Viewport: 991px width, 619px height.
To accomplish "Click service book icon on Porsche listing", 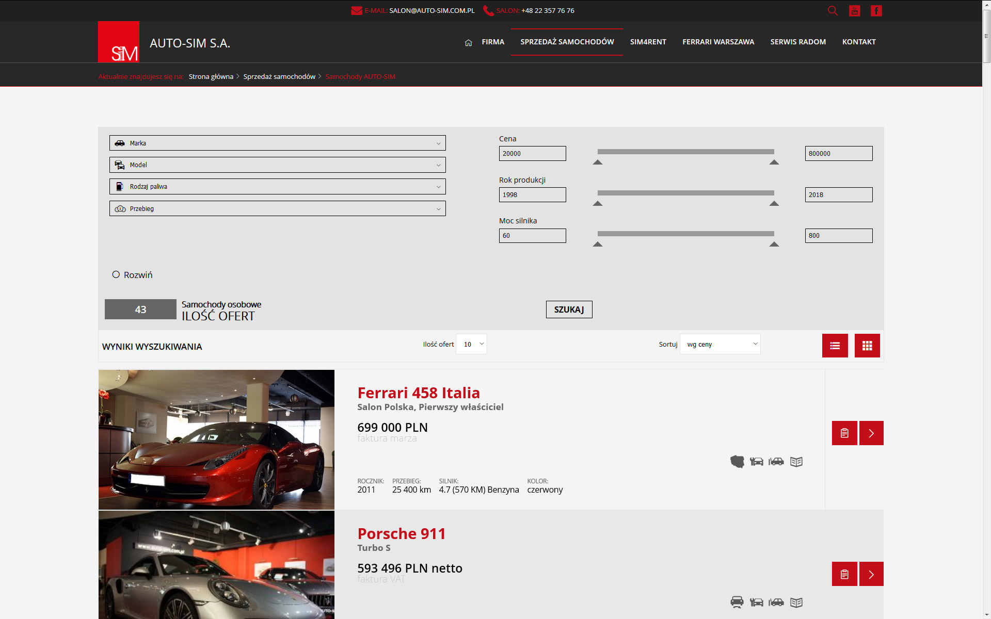I will (796, 602).
